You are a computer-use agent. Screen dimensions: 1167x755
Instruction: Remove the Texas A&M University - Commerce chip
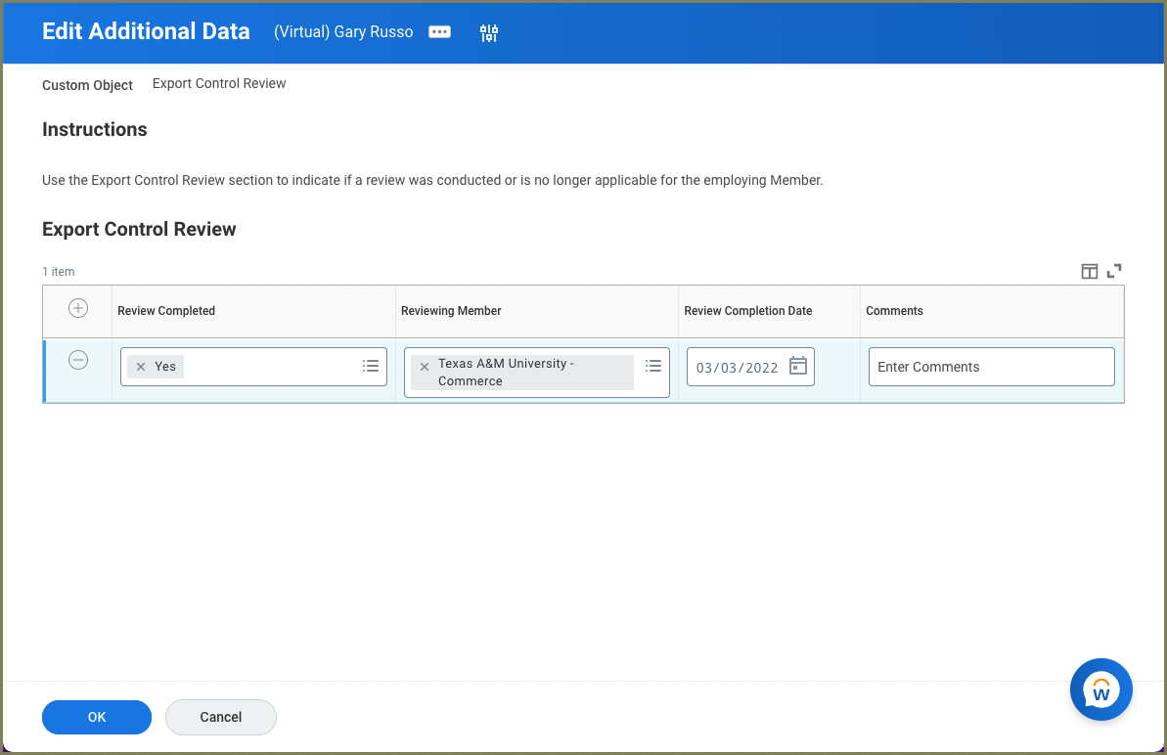click(x=425, y=367)
